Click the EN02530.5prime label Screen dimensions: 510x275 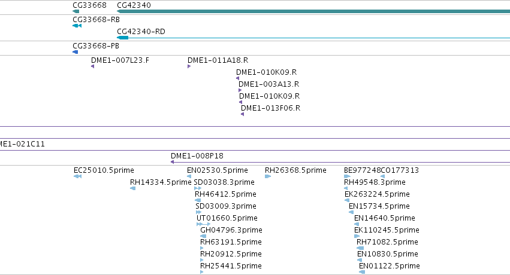[218, 170]
